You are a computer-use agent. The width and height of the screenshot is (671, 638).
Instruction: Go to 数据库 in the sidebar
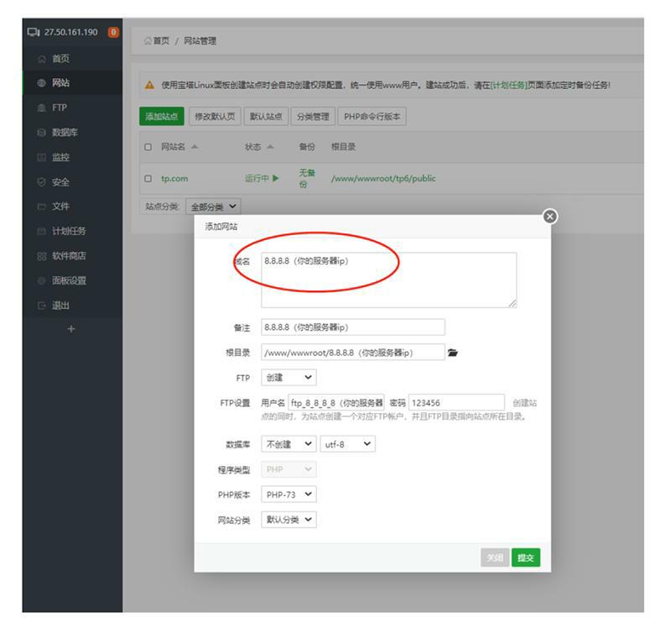65,133
